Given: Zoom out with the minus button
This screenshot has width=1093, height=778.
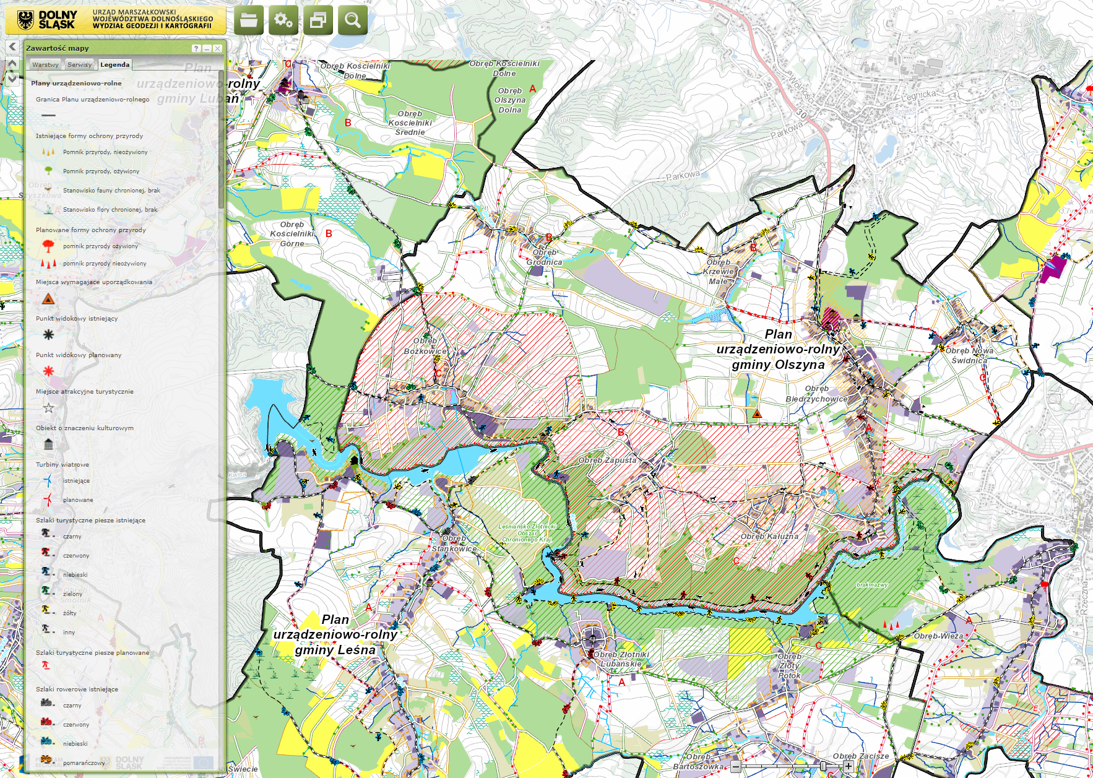Looking at the screenshot, I should pos(735,766).
